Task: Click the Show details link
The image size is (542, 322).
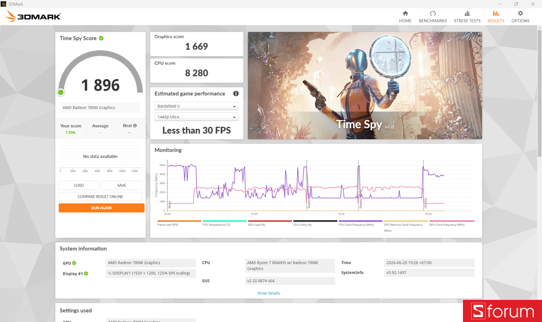Action: click(x=269, y=293)
